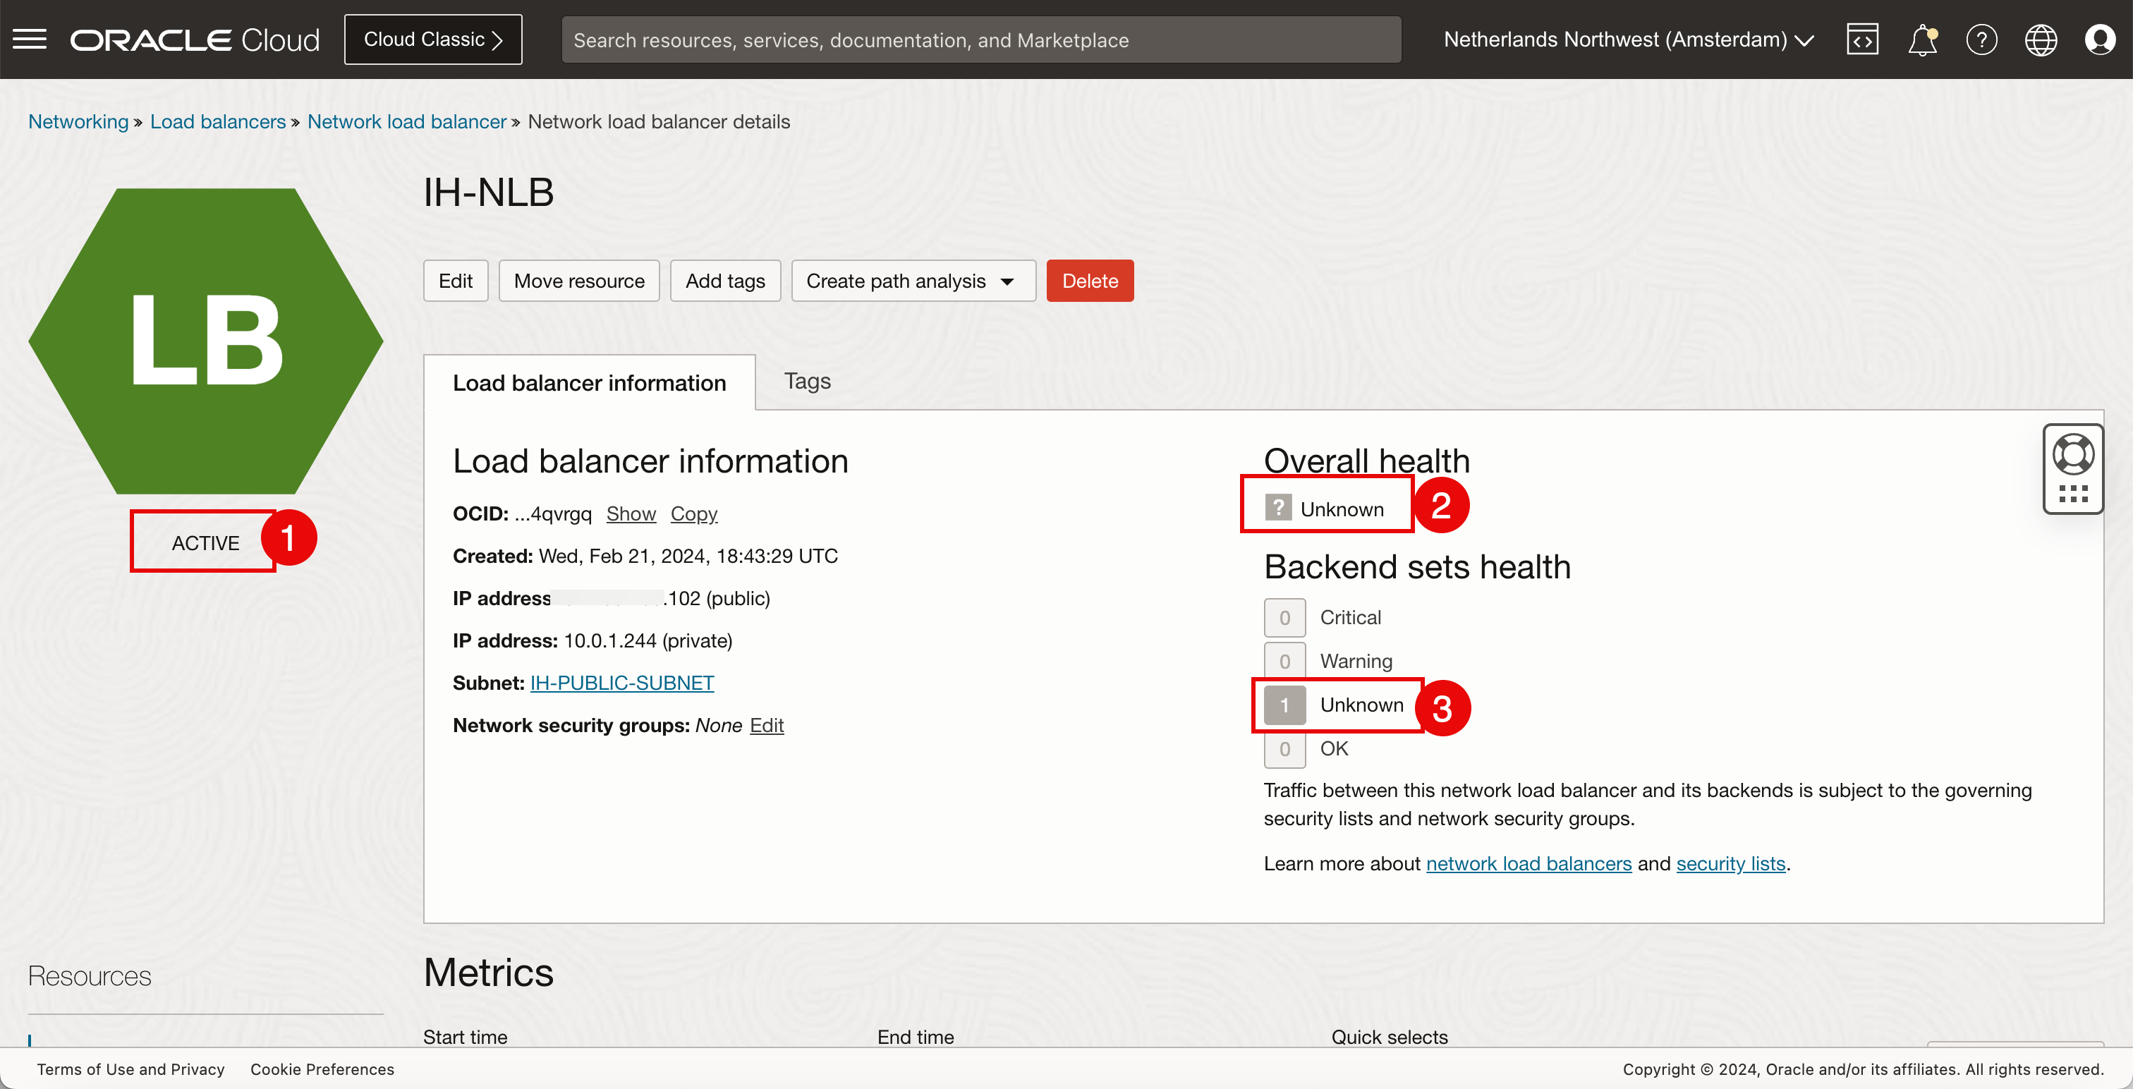Image resolution: width=2133 pixels, height=1089 pixels.
Task: Click the help question mark icon
Action: click(x=1981, y=39)
